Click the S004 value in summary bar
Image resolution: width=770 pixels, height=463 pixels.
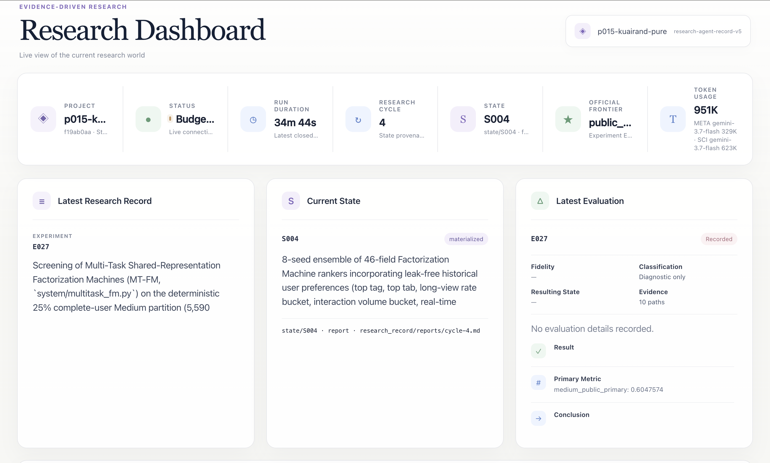[x=497, y=119]
